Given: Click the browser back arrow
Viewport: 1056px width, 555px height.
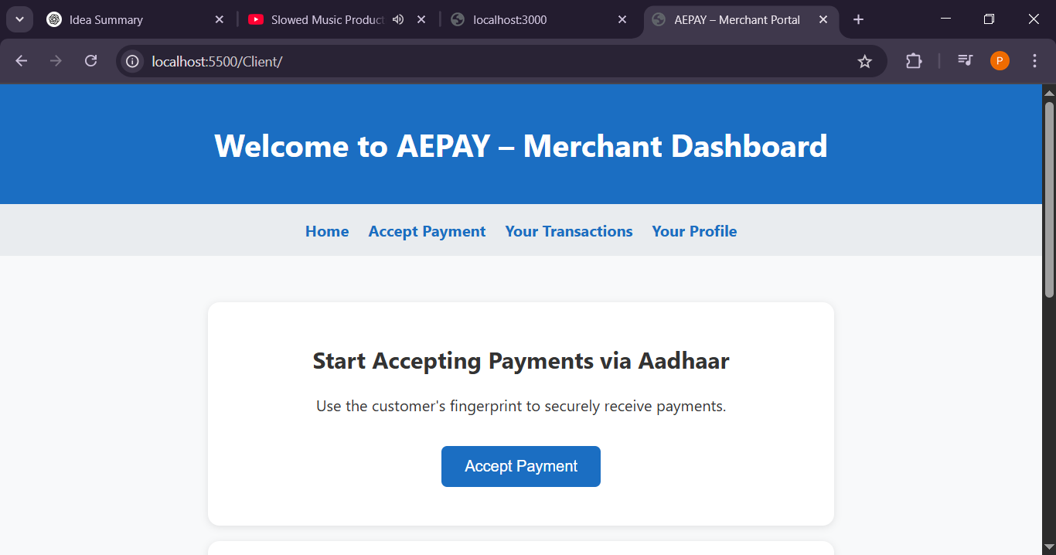Looking at the screenshot, I should [22, 61].
